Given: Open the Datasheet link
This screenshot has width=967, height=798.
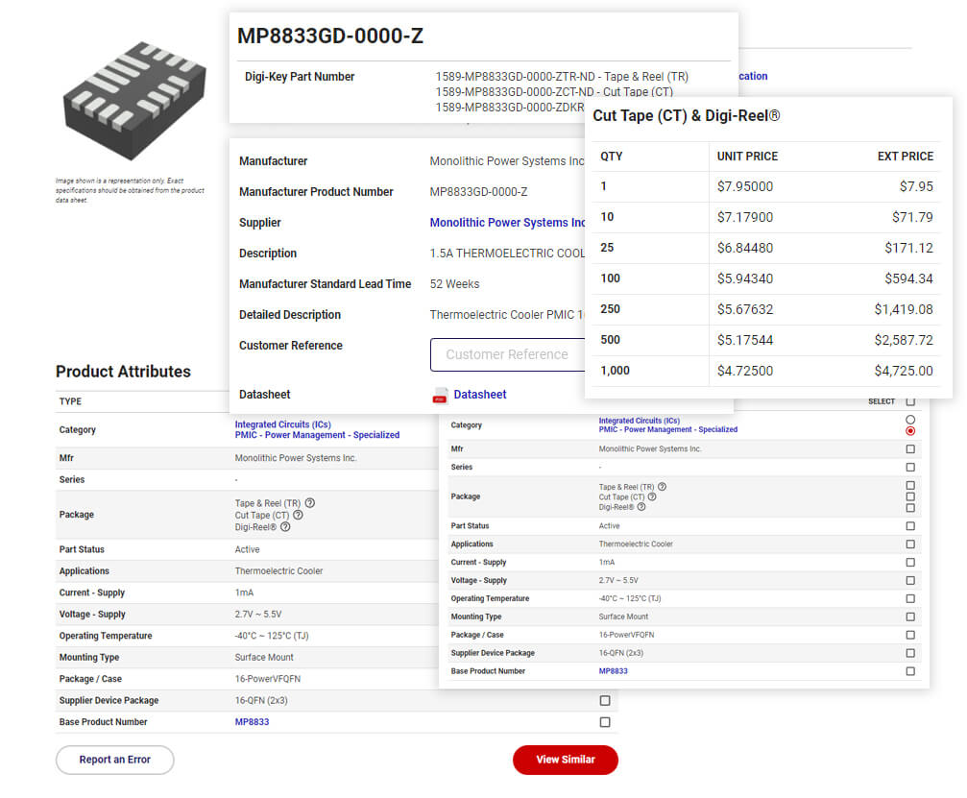Looking at the screenshot, I should pyautogui.click(x=480, y=395).
